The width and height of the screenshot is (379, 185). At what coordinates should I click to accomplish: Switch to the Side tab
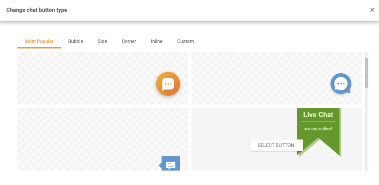tap(103, 41)
